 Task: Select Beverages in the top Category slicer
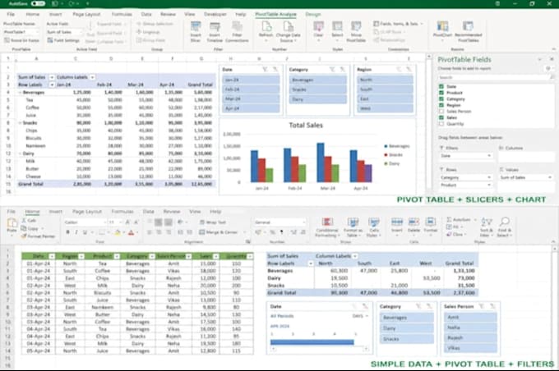click(317, 80)
